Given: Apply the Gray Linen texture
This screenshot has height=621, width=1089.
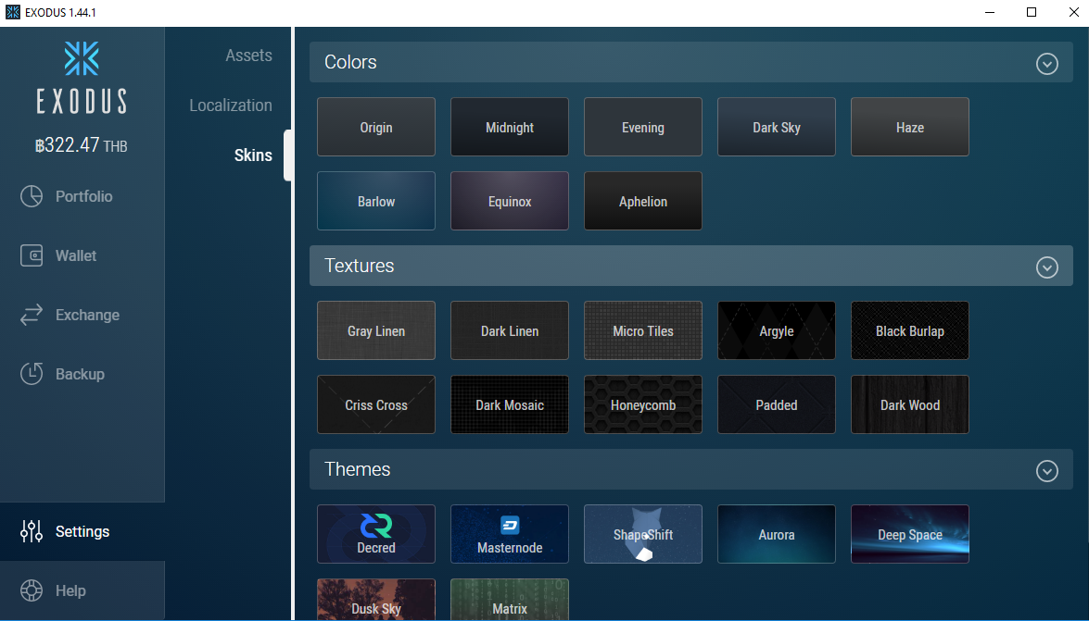Looking at the screenshot, I should coord(376,331).
